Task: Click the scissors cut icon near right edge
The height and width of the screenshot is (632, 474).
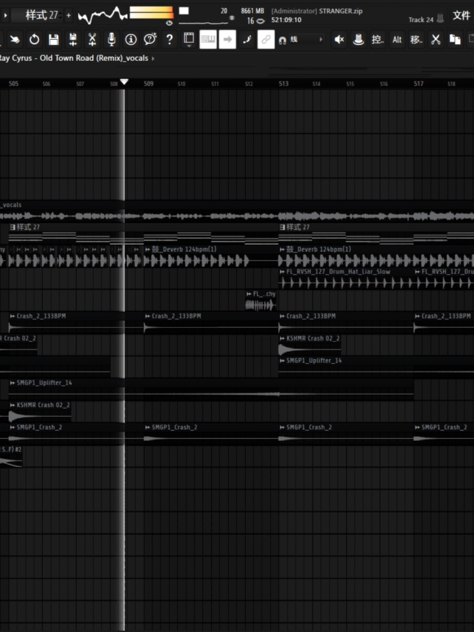Action: (436, 40)
